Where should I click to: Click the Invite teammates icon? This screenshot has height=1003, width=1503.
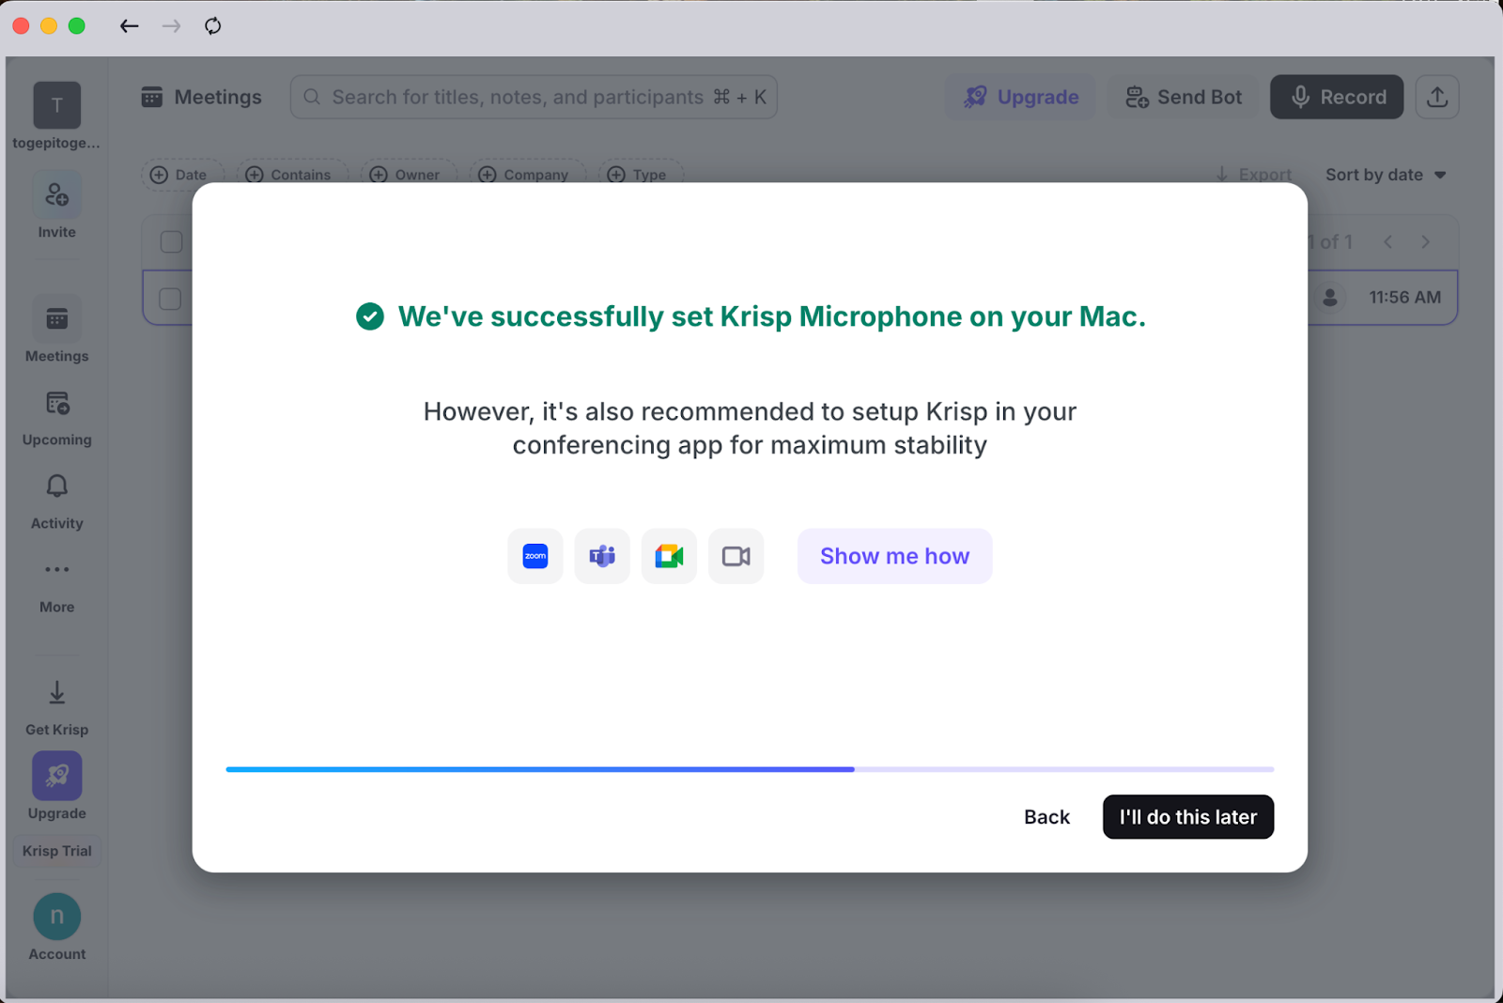pyautogui.click(x=56, y=205)
